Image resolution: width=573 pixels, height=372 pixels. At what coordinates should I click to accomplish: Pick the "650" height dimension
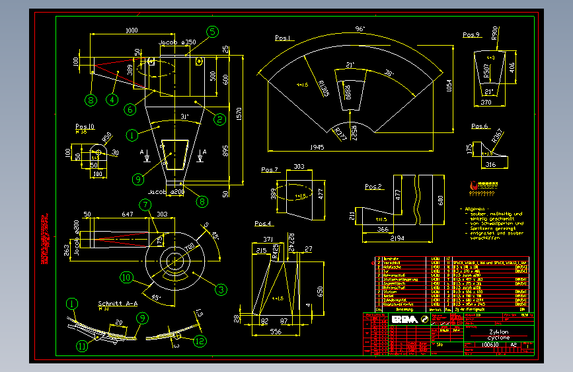tap(320, 292)
